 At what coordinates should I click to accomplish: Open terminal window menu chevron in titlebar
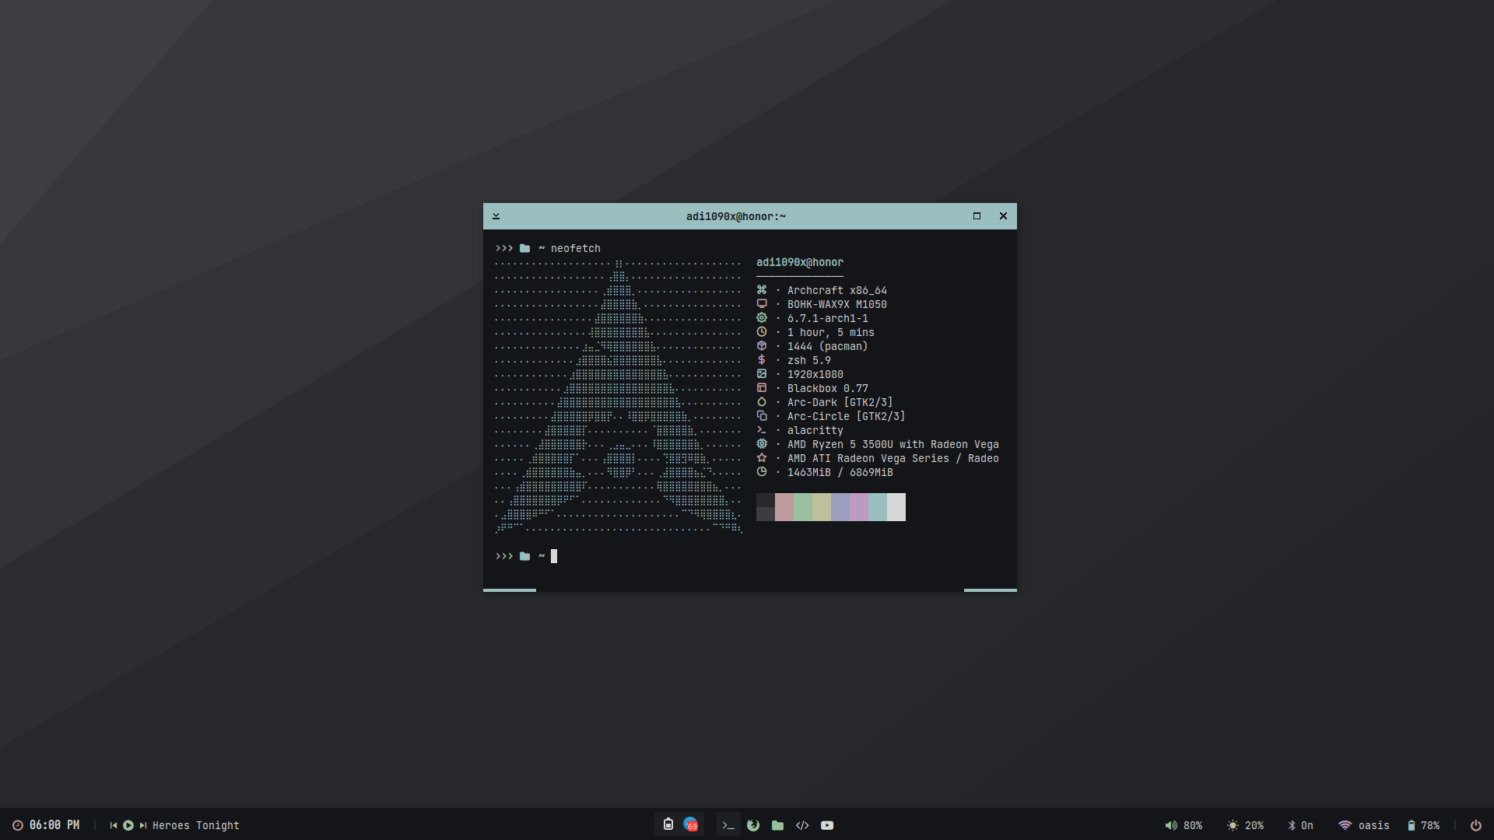pos(496,216)
